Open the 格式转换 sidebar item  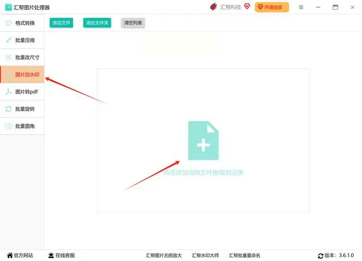point(22,23)
